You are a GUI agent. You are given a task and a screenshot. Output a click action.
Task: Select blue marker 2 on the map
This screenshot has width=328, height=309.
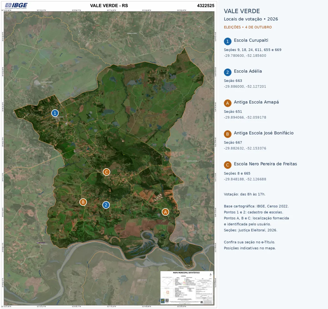[x=106, y=205]
